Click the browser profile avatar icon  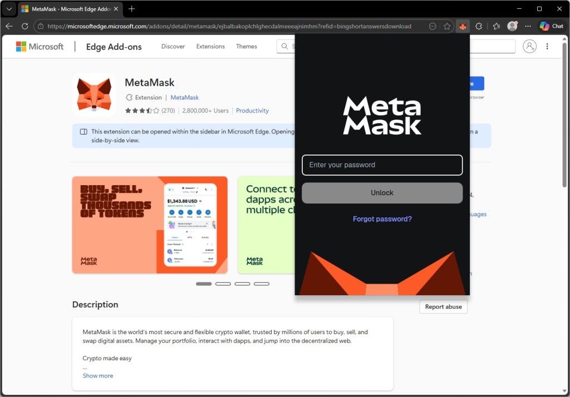512,26
